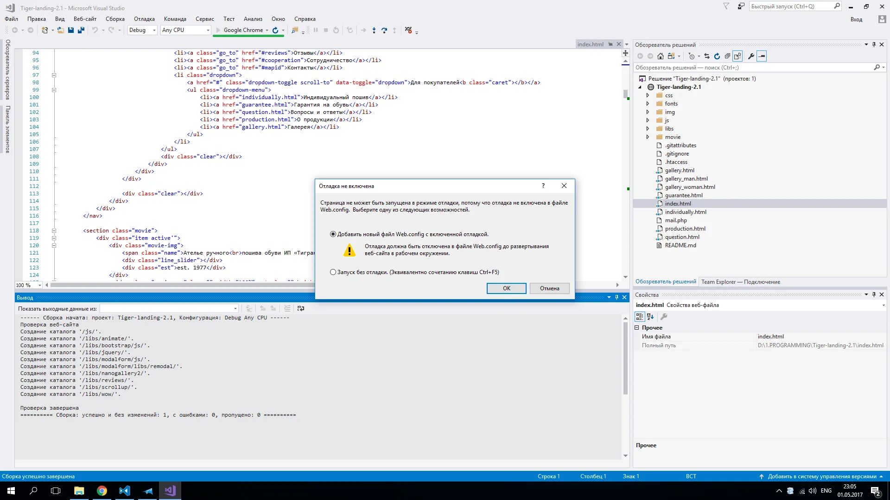Click the Categorized view icon in Properties panel
Viewport: 890px width, 500px height.
pyautogui.click(x=640, y=317)
